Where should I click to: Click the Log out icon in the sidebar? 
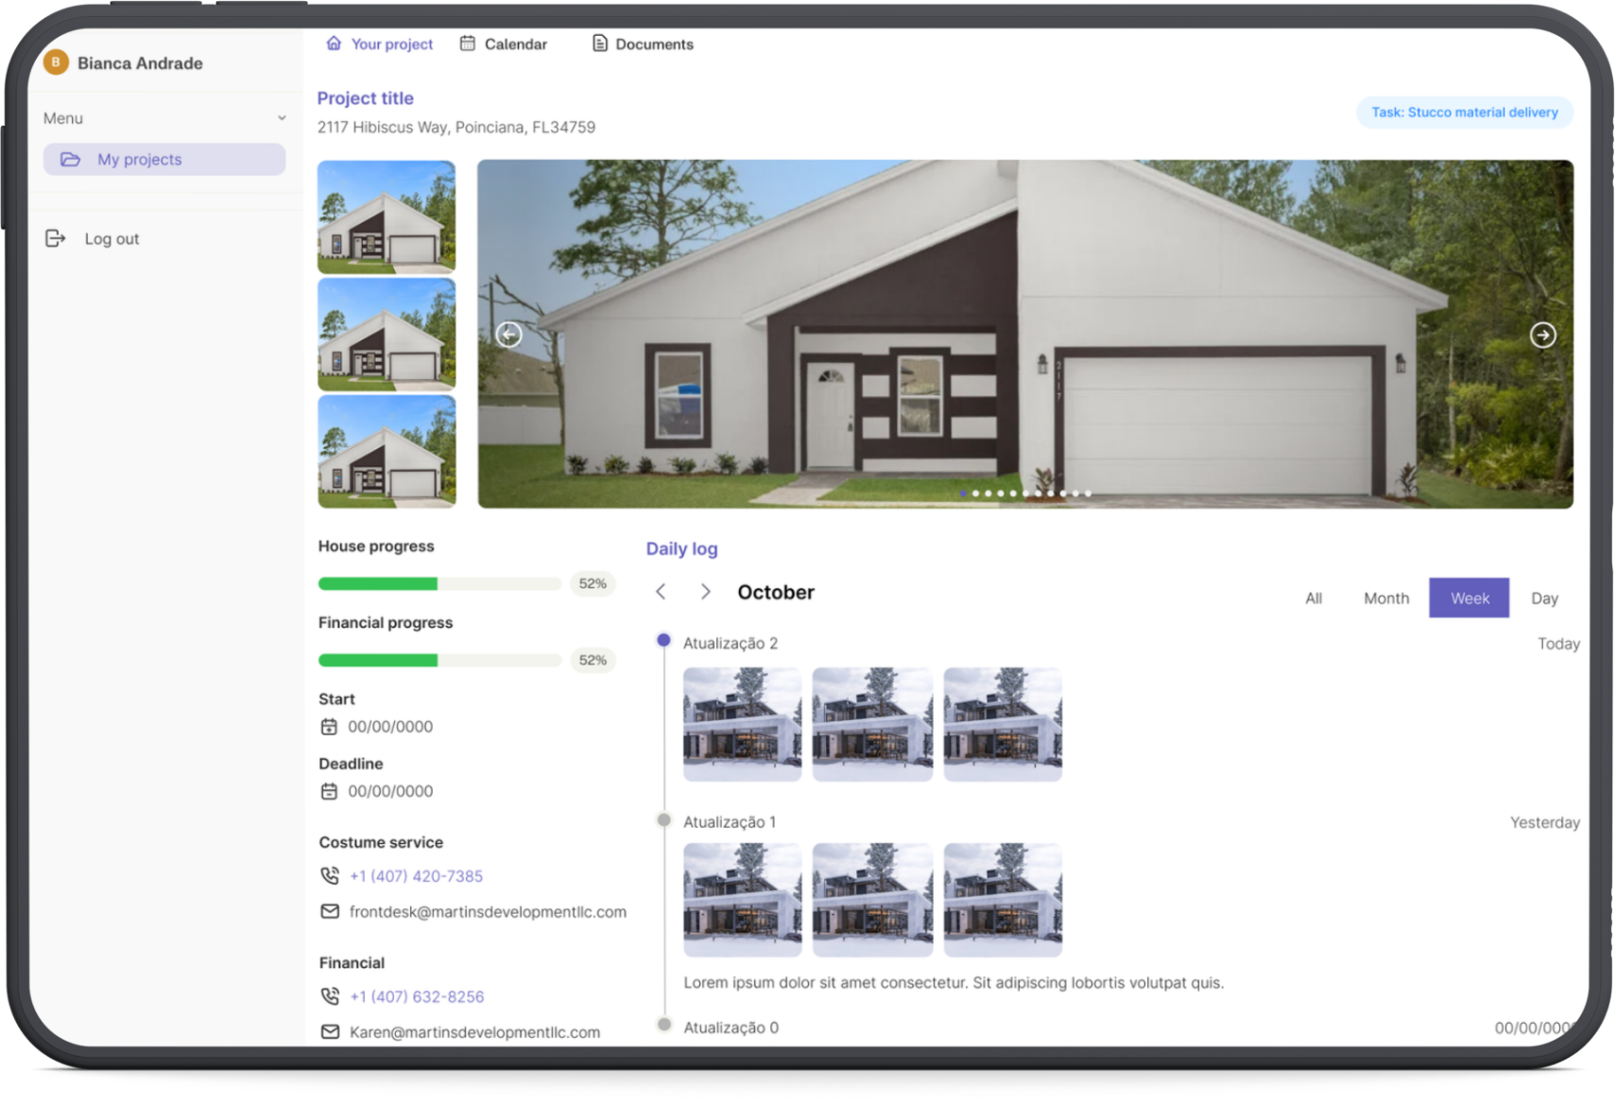pos(56,238)
